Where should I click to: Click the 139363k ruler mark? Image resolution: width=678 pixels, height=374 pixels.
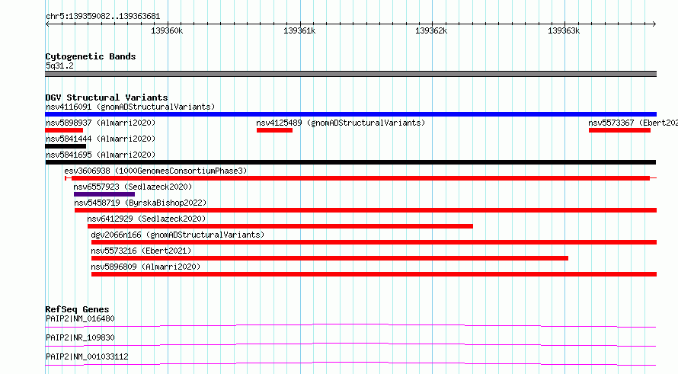(564, 30)
